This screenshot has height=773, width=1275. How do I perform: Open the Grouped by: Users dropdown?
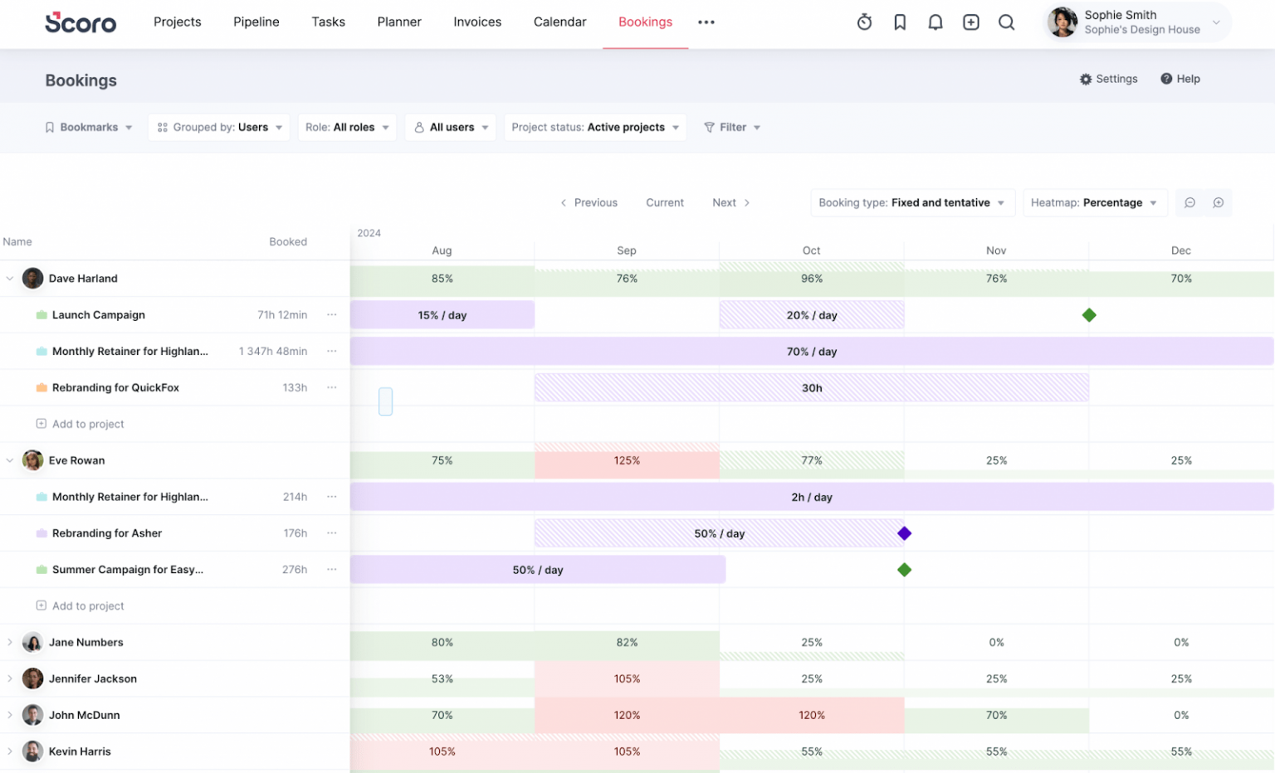(218, 127)
